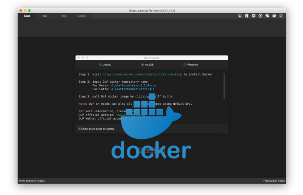The height and width of the screenshot is (195, 303).
Task: Select the macOS radio button
Action: click(x=143, y=65)
